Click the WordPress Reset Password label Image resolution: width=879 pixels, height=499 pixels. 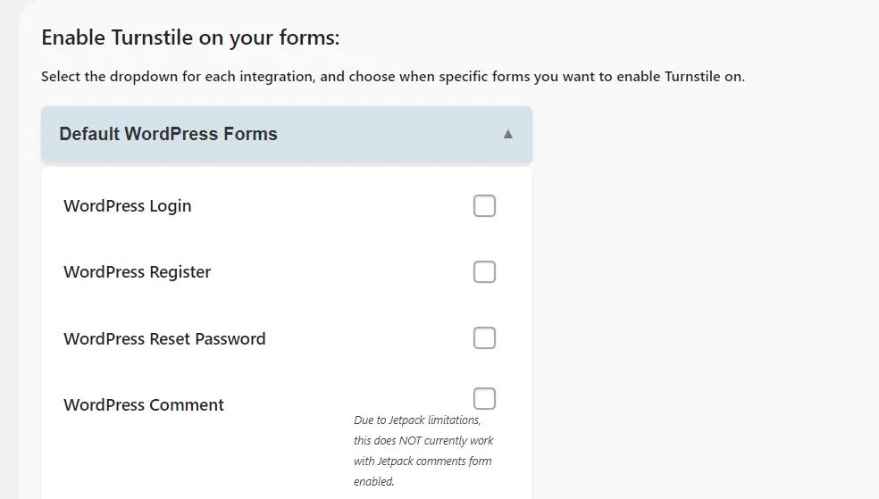[164, 339]
